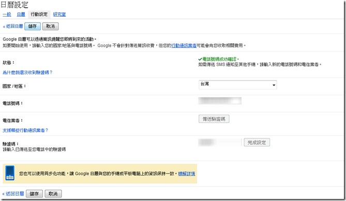346x201 pixels.
Task: Click the 電信業者 label
Action: click(13, 120)
